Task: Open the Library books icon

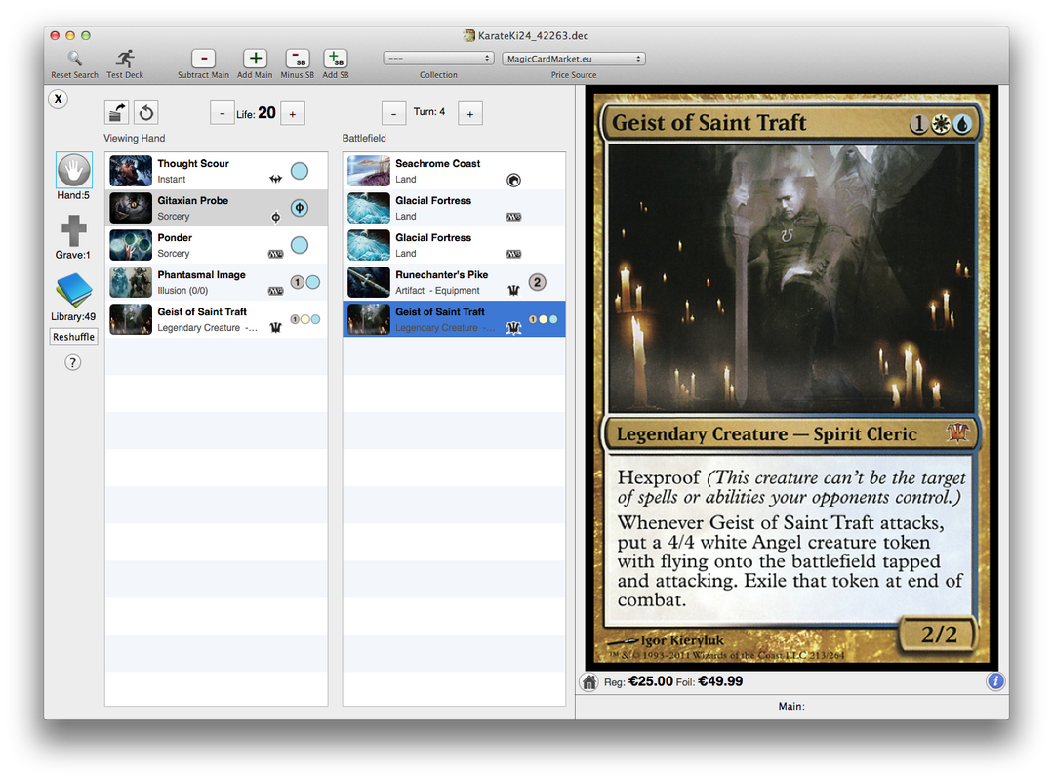Action: [74, 291]
